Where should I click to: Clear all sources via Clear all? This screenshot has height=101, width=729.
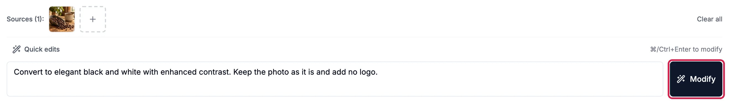tap(709, 19)
